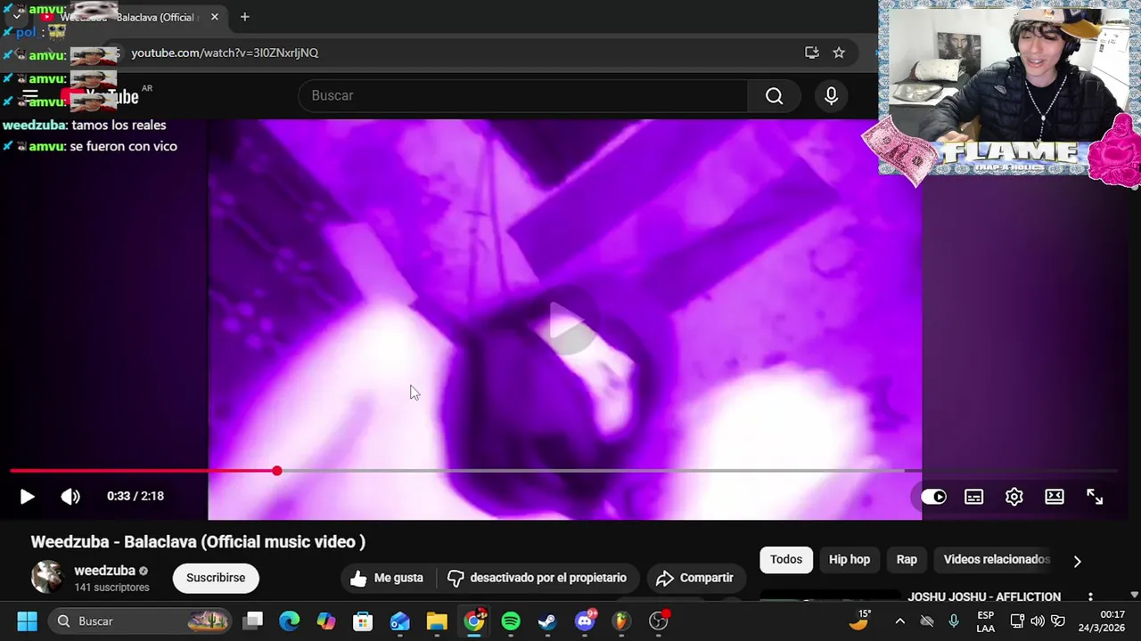
Task: Bookmark this page with the star
Action: 839,53
